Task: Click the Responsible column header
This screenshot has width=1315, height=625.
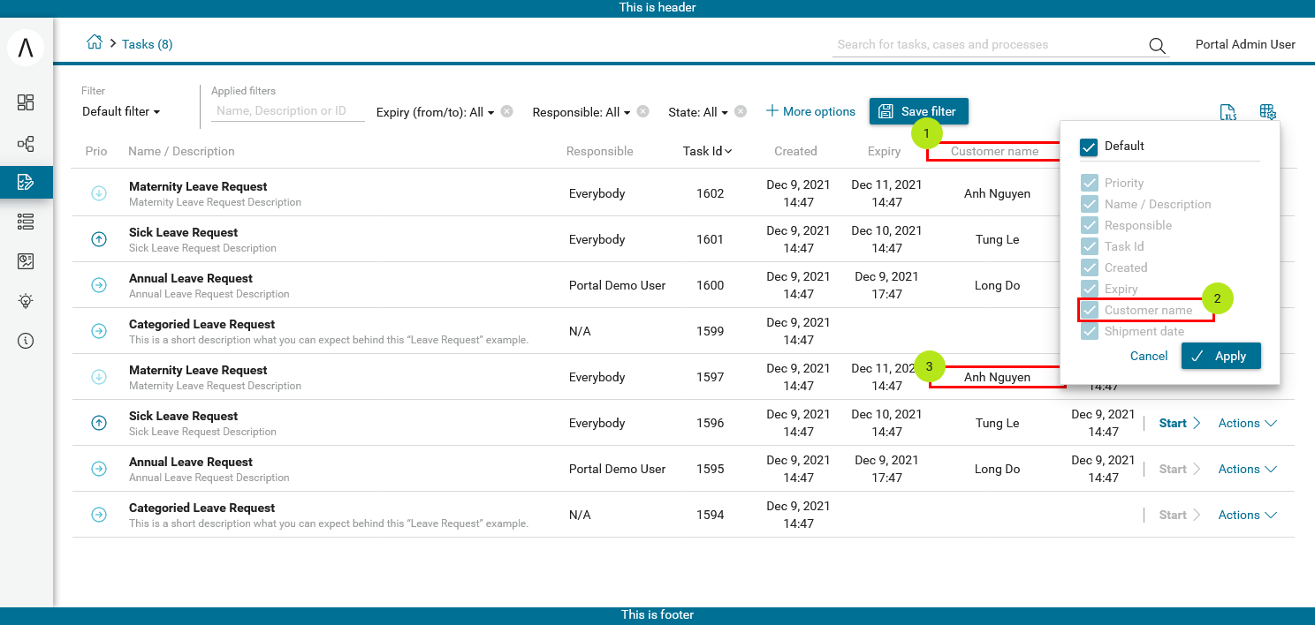Action: (600, 151)
